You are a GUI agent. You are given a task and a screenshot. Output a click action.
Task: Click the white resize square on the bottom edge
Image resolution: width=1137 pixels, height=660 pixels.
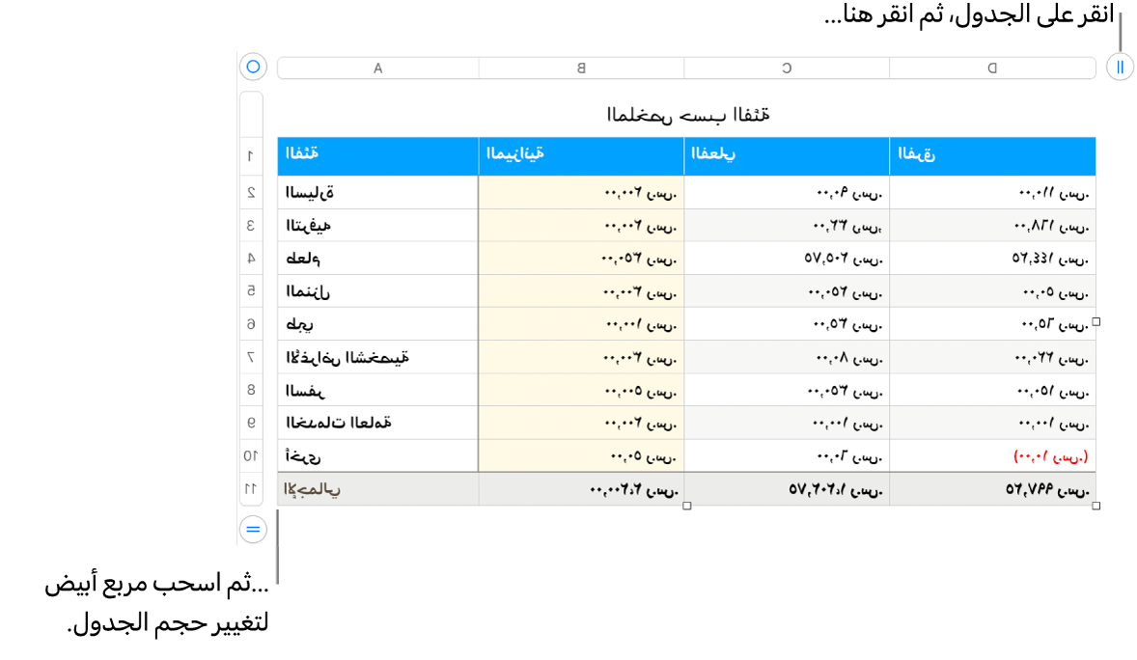[686, 506]
